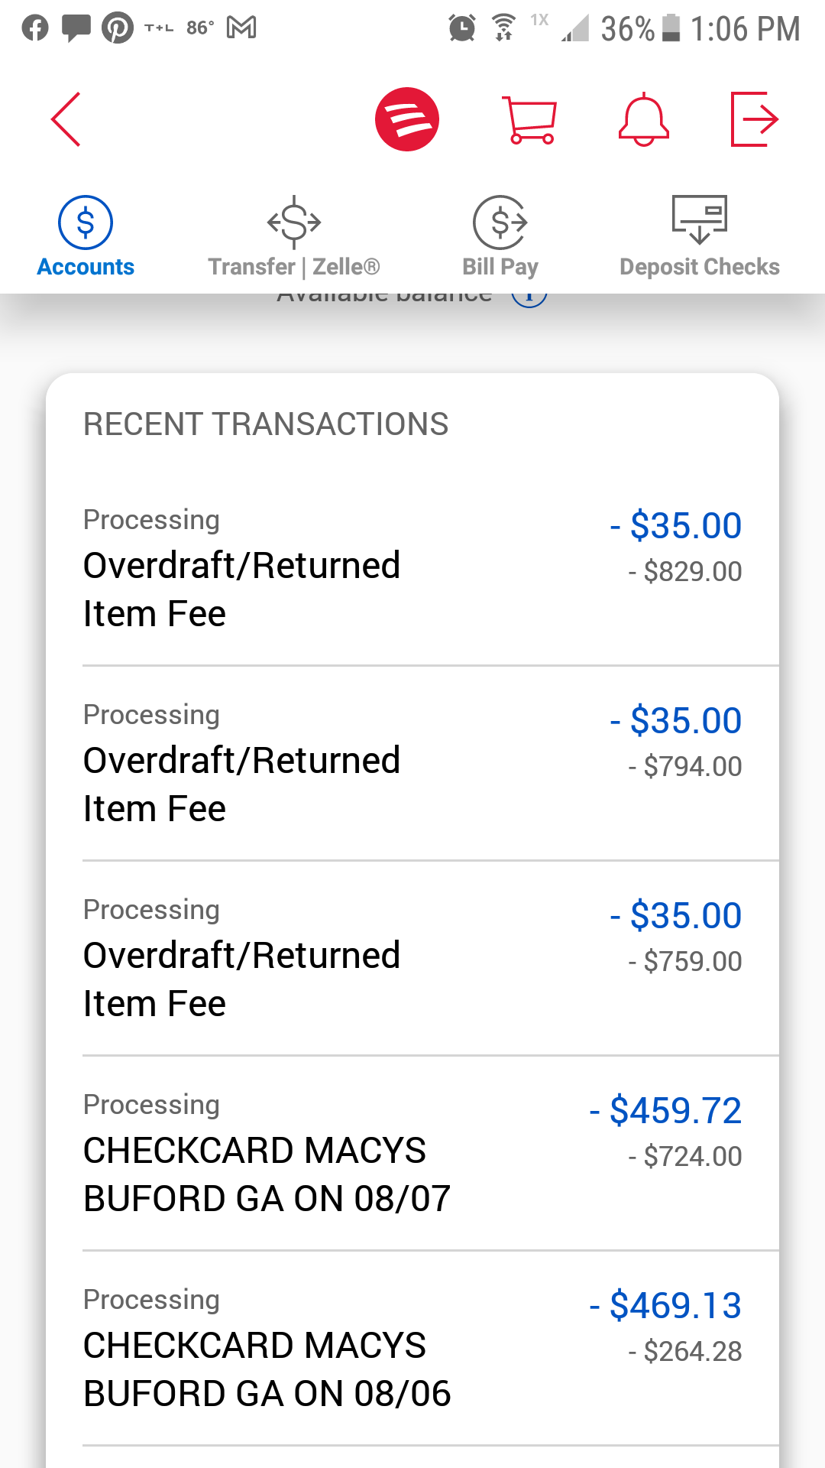Tap the Gmail notification icon in status bar
The width and height of the screenshot is (825, 1468).
click(241, 28)
